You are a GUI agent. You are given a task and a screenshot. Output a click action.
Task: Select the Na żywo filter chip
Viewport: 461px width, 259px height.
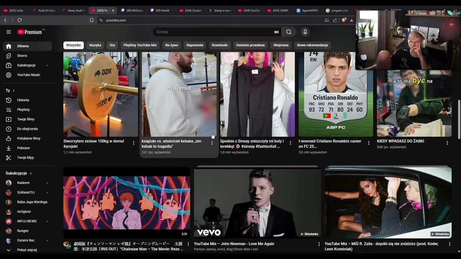click(x=171, y=45)
